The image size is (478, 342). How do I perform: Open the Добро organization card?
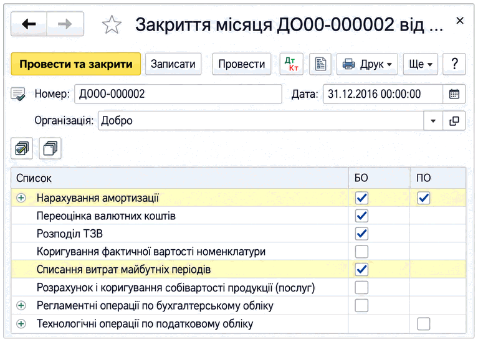(454, 121)
